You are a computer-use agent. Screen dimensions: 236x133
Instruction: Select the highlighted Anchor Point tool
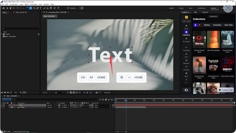pos(31,8)
